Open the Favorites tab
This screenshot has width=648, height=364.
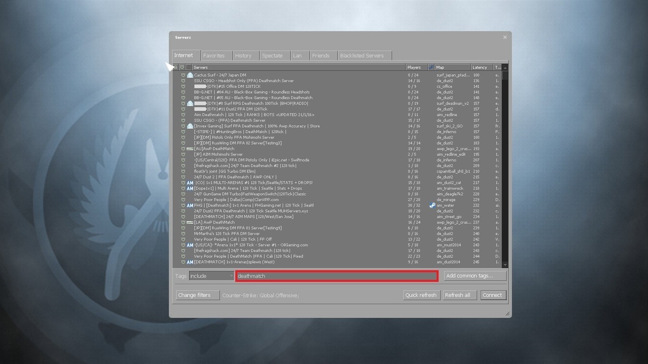(216, 55)
